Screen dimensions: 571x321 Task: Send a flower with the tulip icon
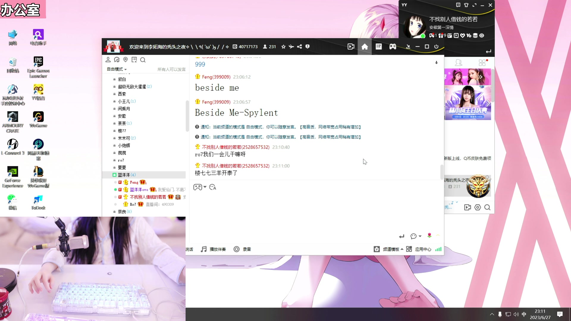tap(429, 235)
